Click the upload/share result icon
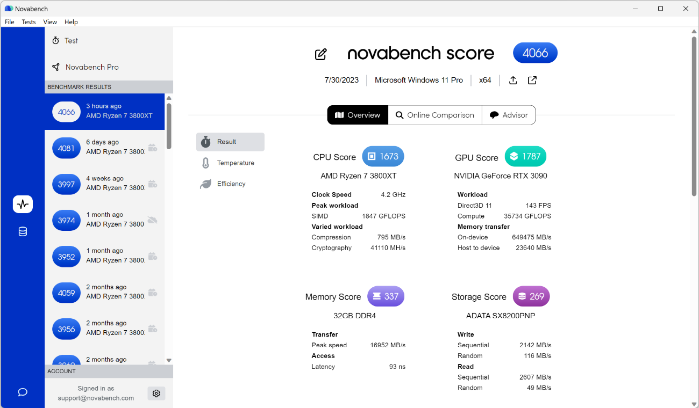699x408 pixels. 513,80
